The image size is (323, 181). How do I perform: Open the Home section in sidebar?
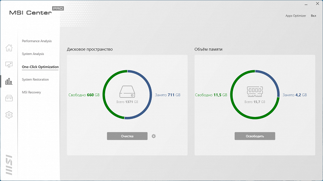pyautogui.click(x=9, y=48)
